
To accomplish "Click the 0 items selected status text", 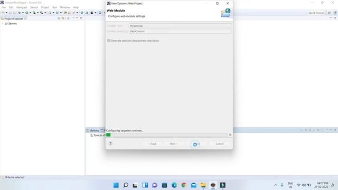I will click(x=15, y=177).
